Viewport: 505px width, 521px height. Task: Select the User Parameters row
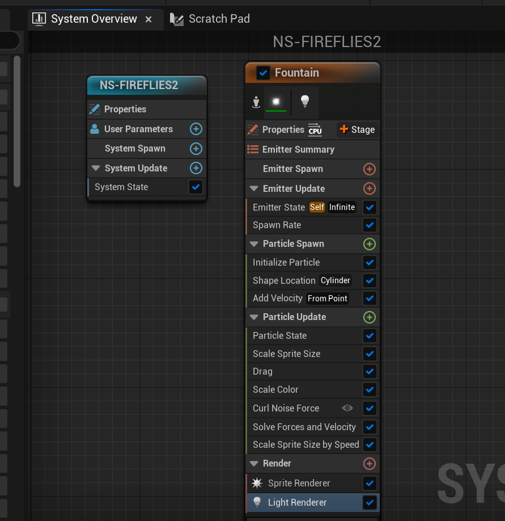[x=147, y=129]
